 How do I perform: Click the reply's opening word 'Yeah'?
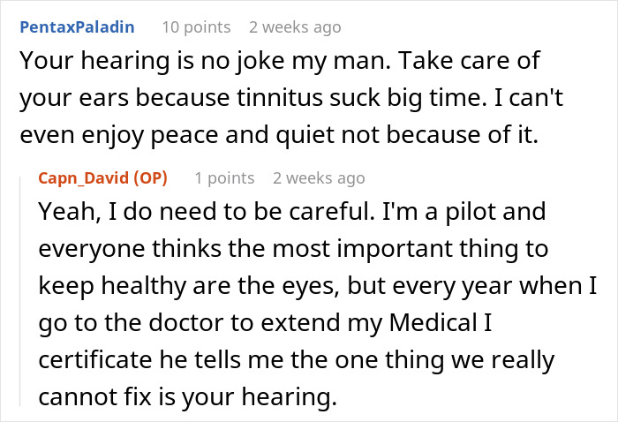[x=64, y=215]
